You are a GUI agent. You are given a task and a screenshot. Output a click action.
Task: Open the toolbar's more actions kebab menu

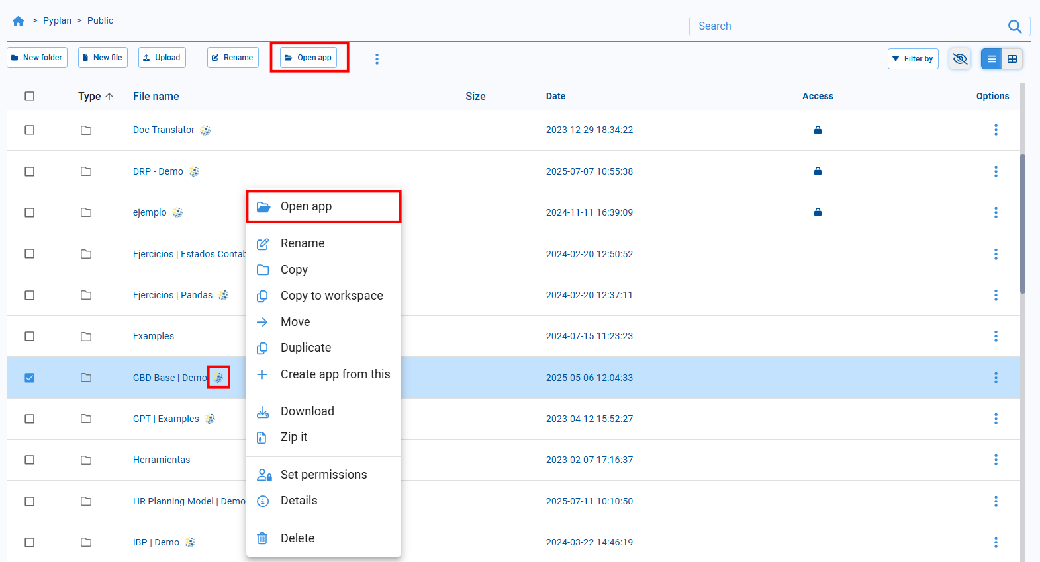coord(377,59)
